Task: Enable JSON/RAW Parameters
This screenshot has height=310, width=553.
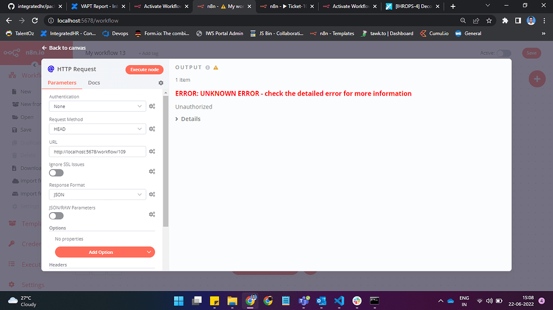Action: (56, 215)
